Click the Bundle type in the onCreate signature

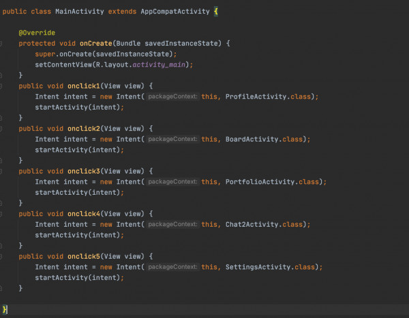pyautogui.click(x=128, y=44)
